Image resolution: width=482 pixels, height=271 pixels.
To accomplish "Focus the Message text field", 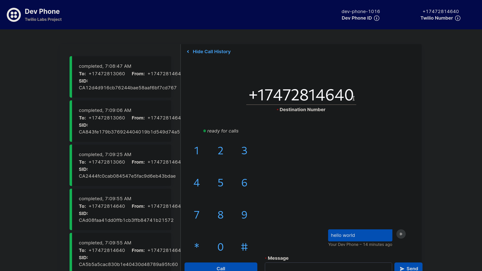I will click(328, 267).
